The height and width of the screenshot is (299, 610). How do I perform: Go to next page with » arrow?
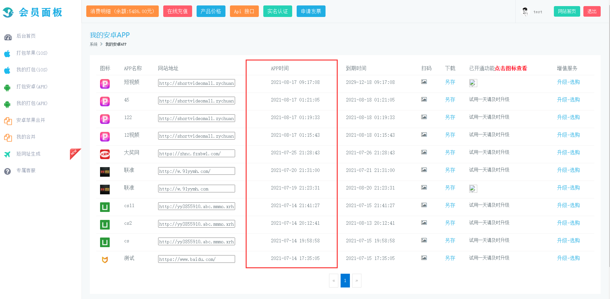357,281
